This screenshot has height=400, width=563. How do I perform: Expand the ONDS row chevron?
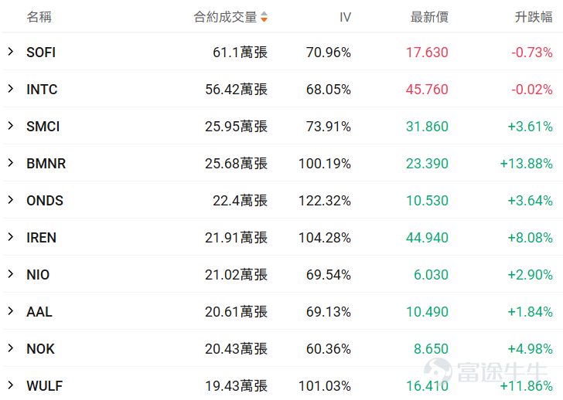(11, 200)
